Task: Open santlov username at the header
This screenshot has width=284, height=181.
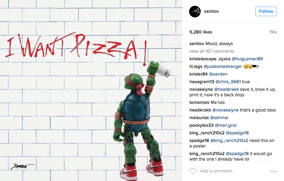Action: [211, 11]
